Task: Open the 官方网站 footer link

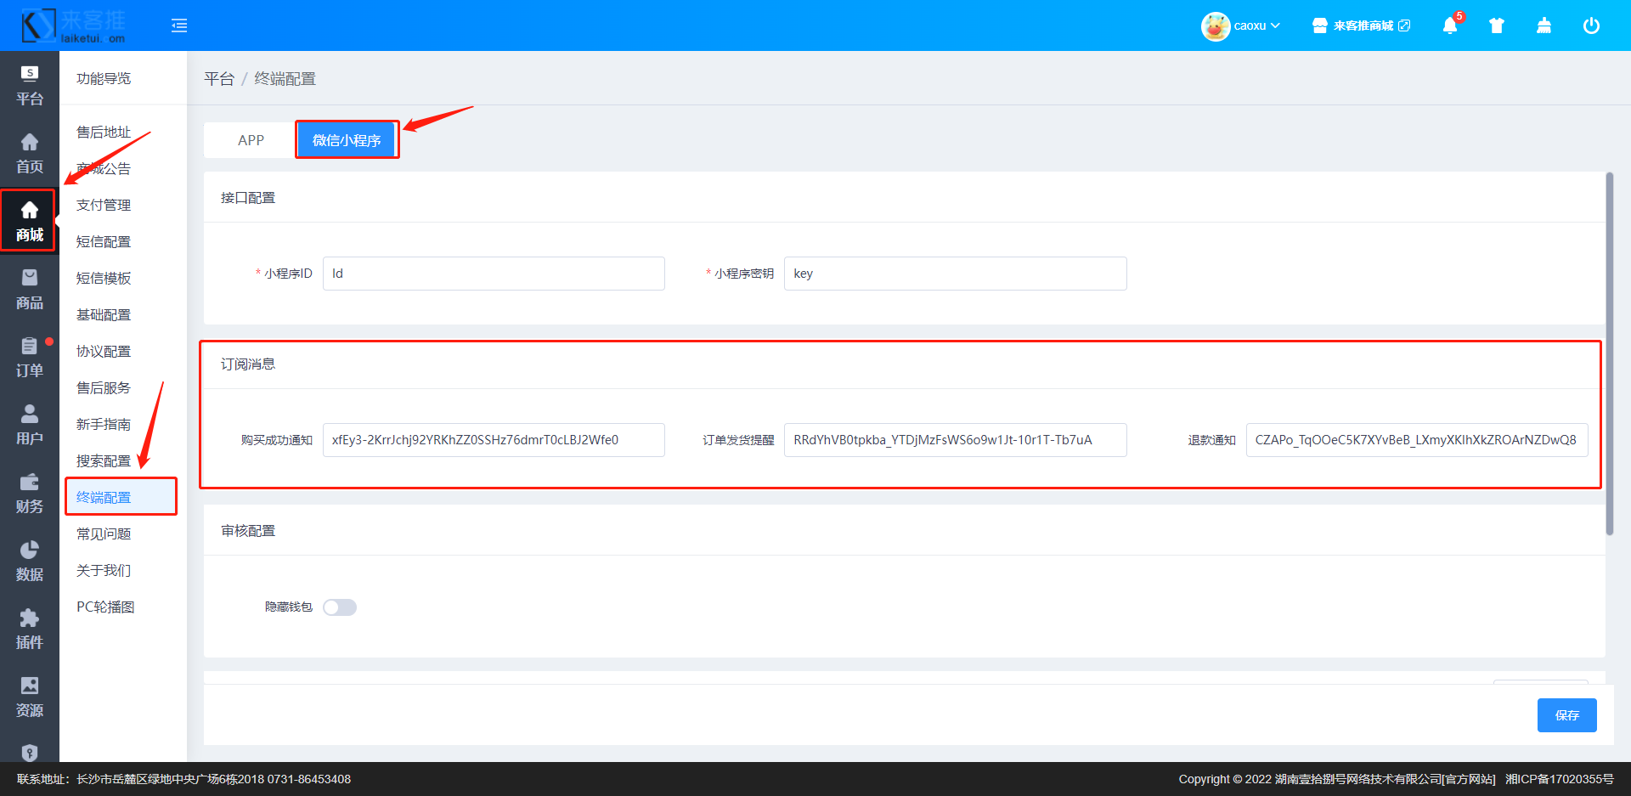Action: pyautogui.click(x=1469, y=779)
